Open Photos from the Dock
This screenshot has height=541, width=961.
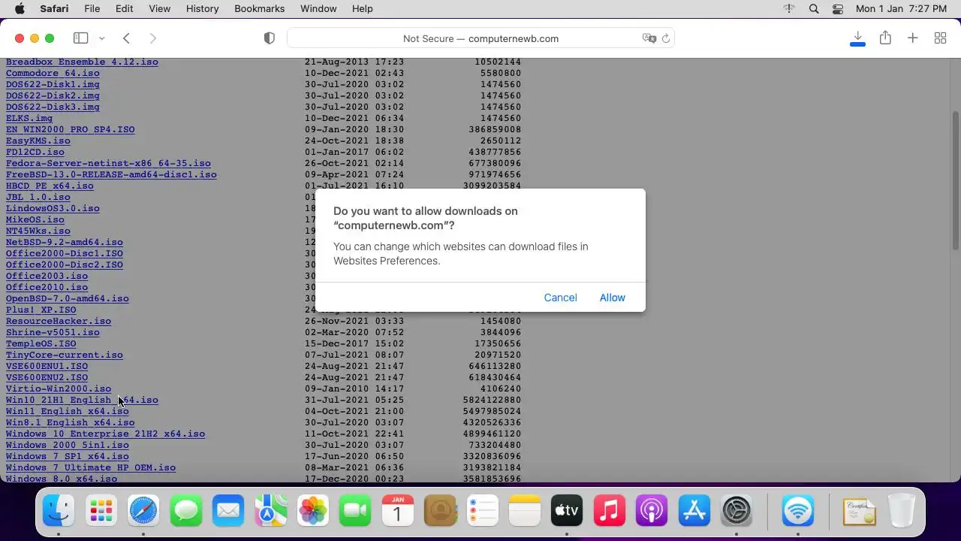click(x=313, y=511)
